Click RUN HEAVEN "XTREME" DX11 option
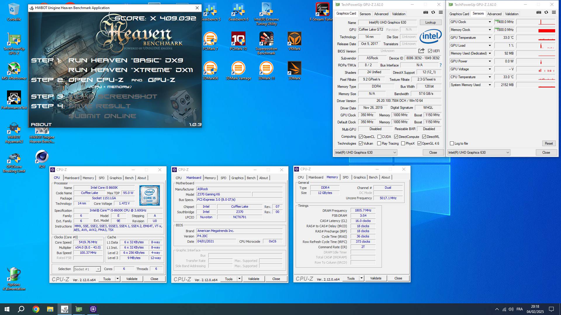Screen dimensions: 561x315 click(x=131, y=70)
